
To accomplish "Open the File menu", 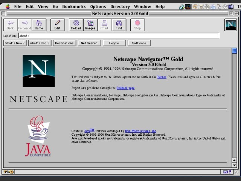I will (18, 7).
